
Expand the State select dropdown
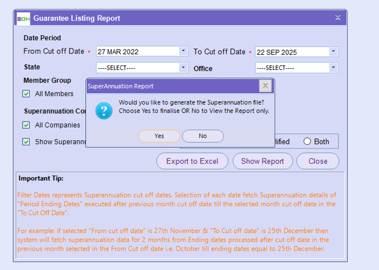pyautogui.click(x=184, y=68)
